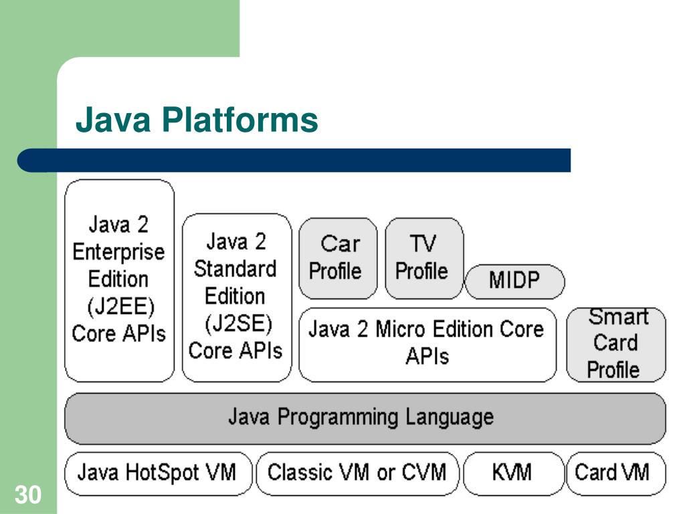This screenshot has width=685, height=514.
Task: Click the "Java Platforms" slide title
Action: pos(197,119)
